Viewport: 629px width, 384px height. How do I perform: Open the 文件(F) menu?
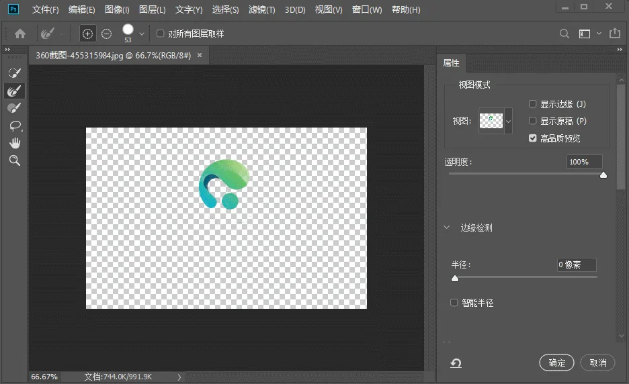(x=45, y=9)
